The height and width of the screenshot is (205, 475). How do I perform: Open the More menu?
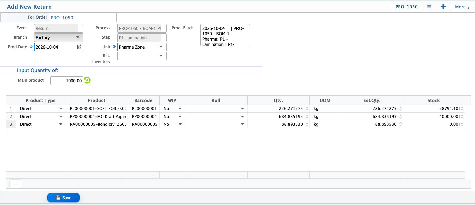click(462, 7)
